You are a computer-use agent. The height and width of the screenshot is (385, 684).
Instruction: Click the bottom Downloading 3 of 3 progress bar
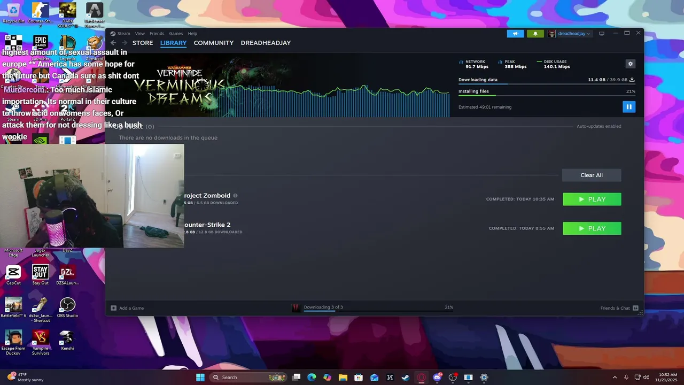pos(378,311)
